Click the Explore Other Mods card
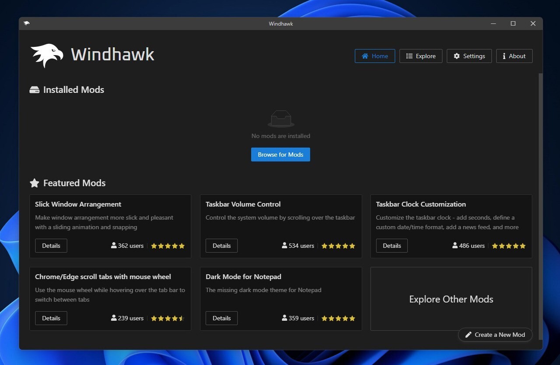The image size is (560, 365). (451, 299)
